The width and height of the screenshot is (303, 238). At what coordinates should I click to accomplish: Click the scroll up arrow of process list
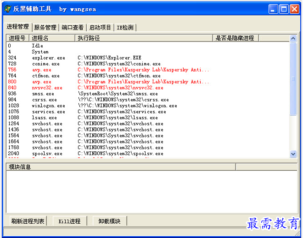[x=293, y=38]
